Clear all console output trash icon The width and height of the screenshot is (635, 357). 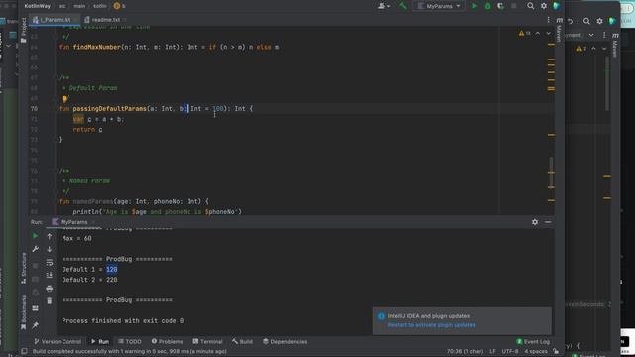[49, 301]
